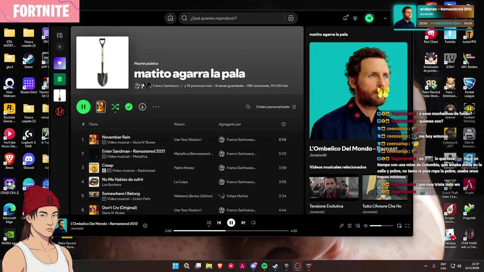Open Franco Sanhueza profile link in header
This screenshot has height=272, width=484.
tap(166, 86)
